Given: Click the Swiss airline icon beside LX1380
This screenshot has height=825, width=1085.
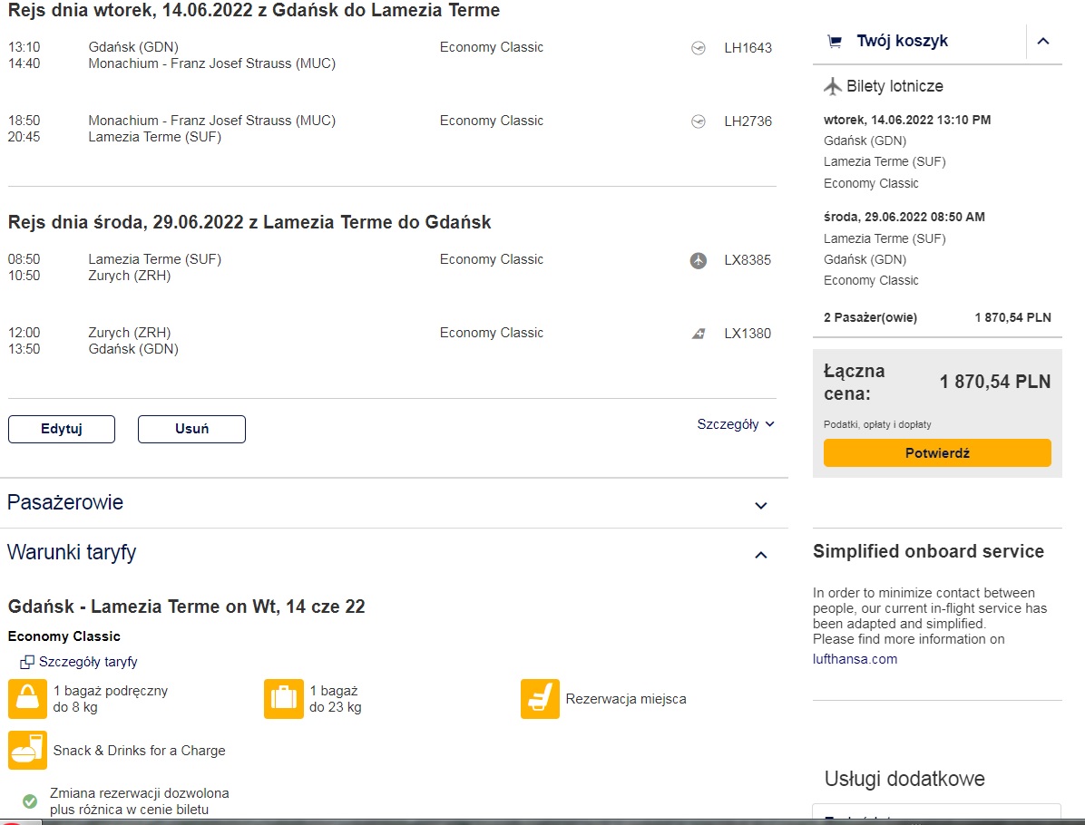Looking at the screenshot, I should click(x=699, y=334).
